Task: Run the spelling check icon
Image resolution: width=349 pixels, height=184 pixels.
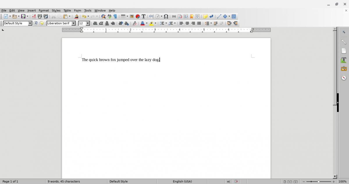Action: (x=109, y=17)
